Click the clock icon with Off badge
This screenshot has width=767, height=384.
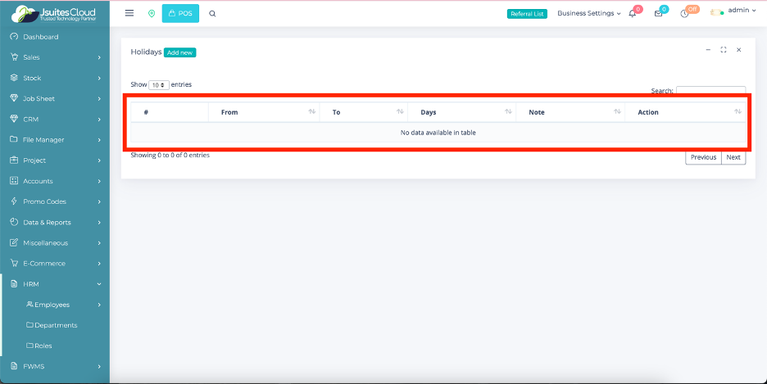pyautogui.click(x=685, y=14)
